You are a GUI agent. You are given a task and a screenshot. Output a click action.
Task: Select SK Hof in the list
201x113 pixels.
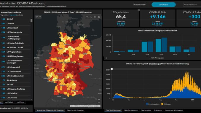coord(15,19)
